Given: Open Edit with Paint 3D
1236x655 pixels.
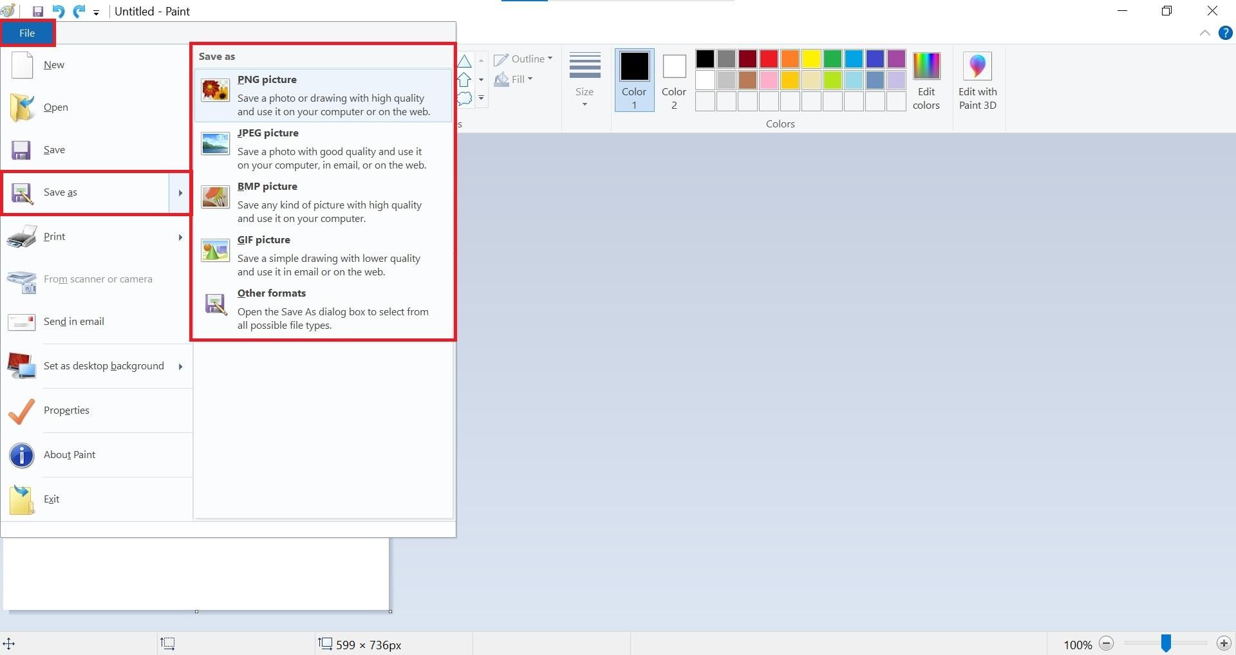Looking at the screenshot, I should [977, 80].
